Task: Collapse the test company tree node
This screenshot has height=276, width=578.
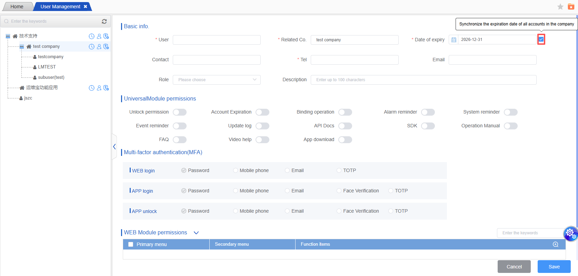Action: pyautogui.click(x=22, y=46)
